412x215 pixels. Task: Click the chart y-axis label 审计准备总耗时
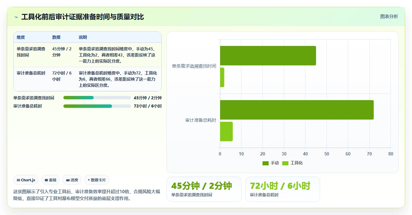pos(201,120)
